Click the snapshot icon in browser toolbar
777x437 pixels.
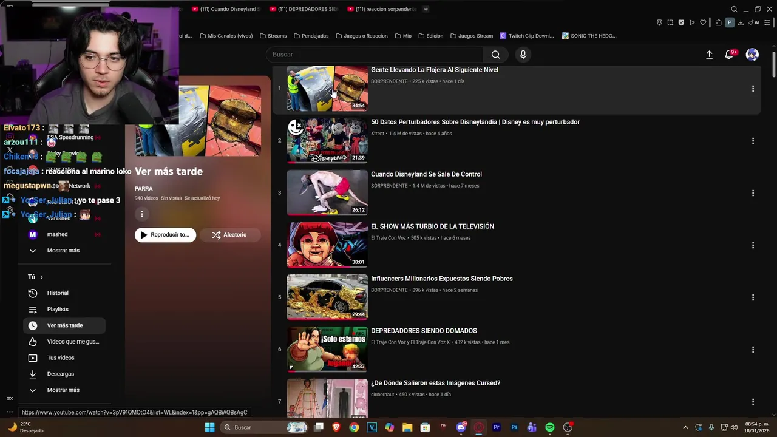click(x=670, y=22)
